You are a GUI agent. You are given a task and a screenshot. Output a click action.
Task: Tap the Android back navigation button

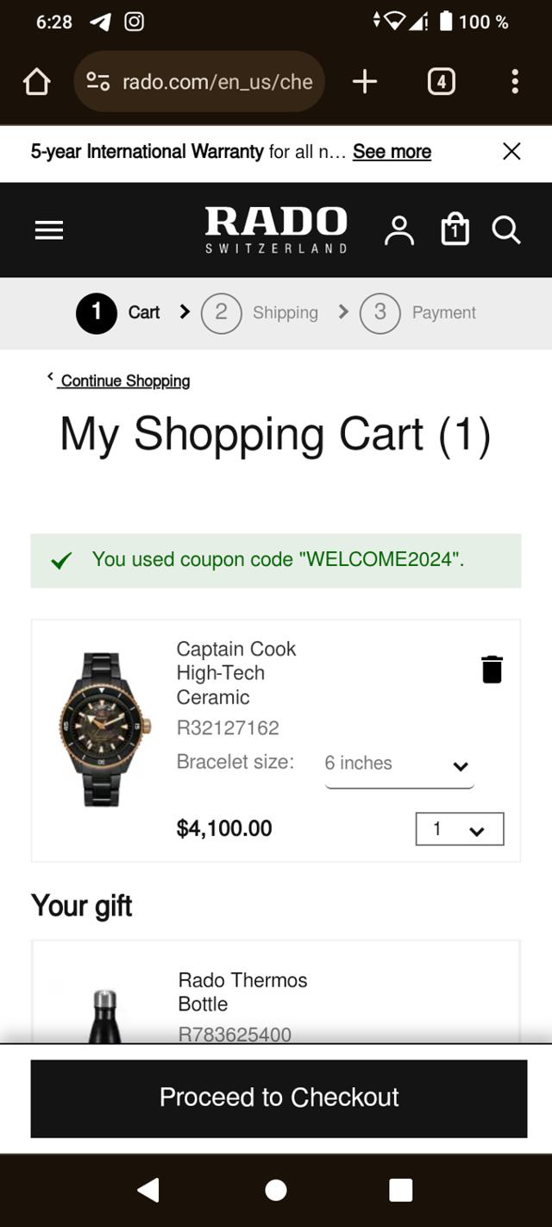(148, 1191)
